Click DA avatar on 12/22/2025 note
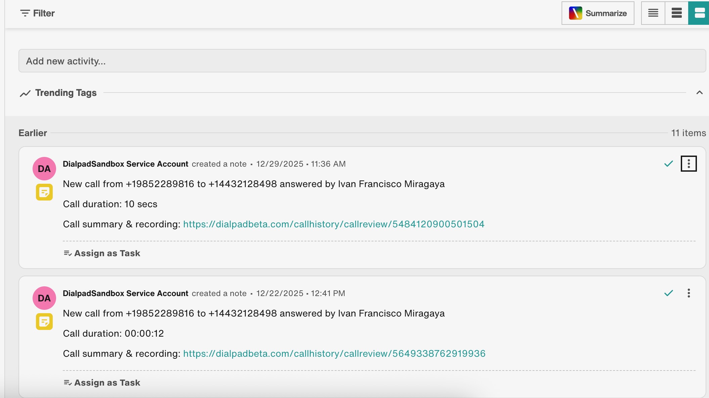This screenshot has width=709, height=398. coord(44,298)
